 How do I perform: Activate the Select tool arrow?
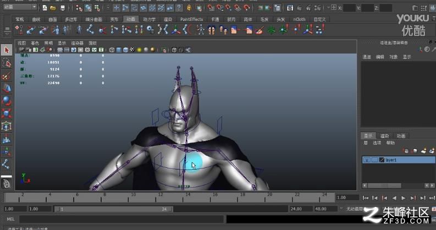point(7,50)
